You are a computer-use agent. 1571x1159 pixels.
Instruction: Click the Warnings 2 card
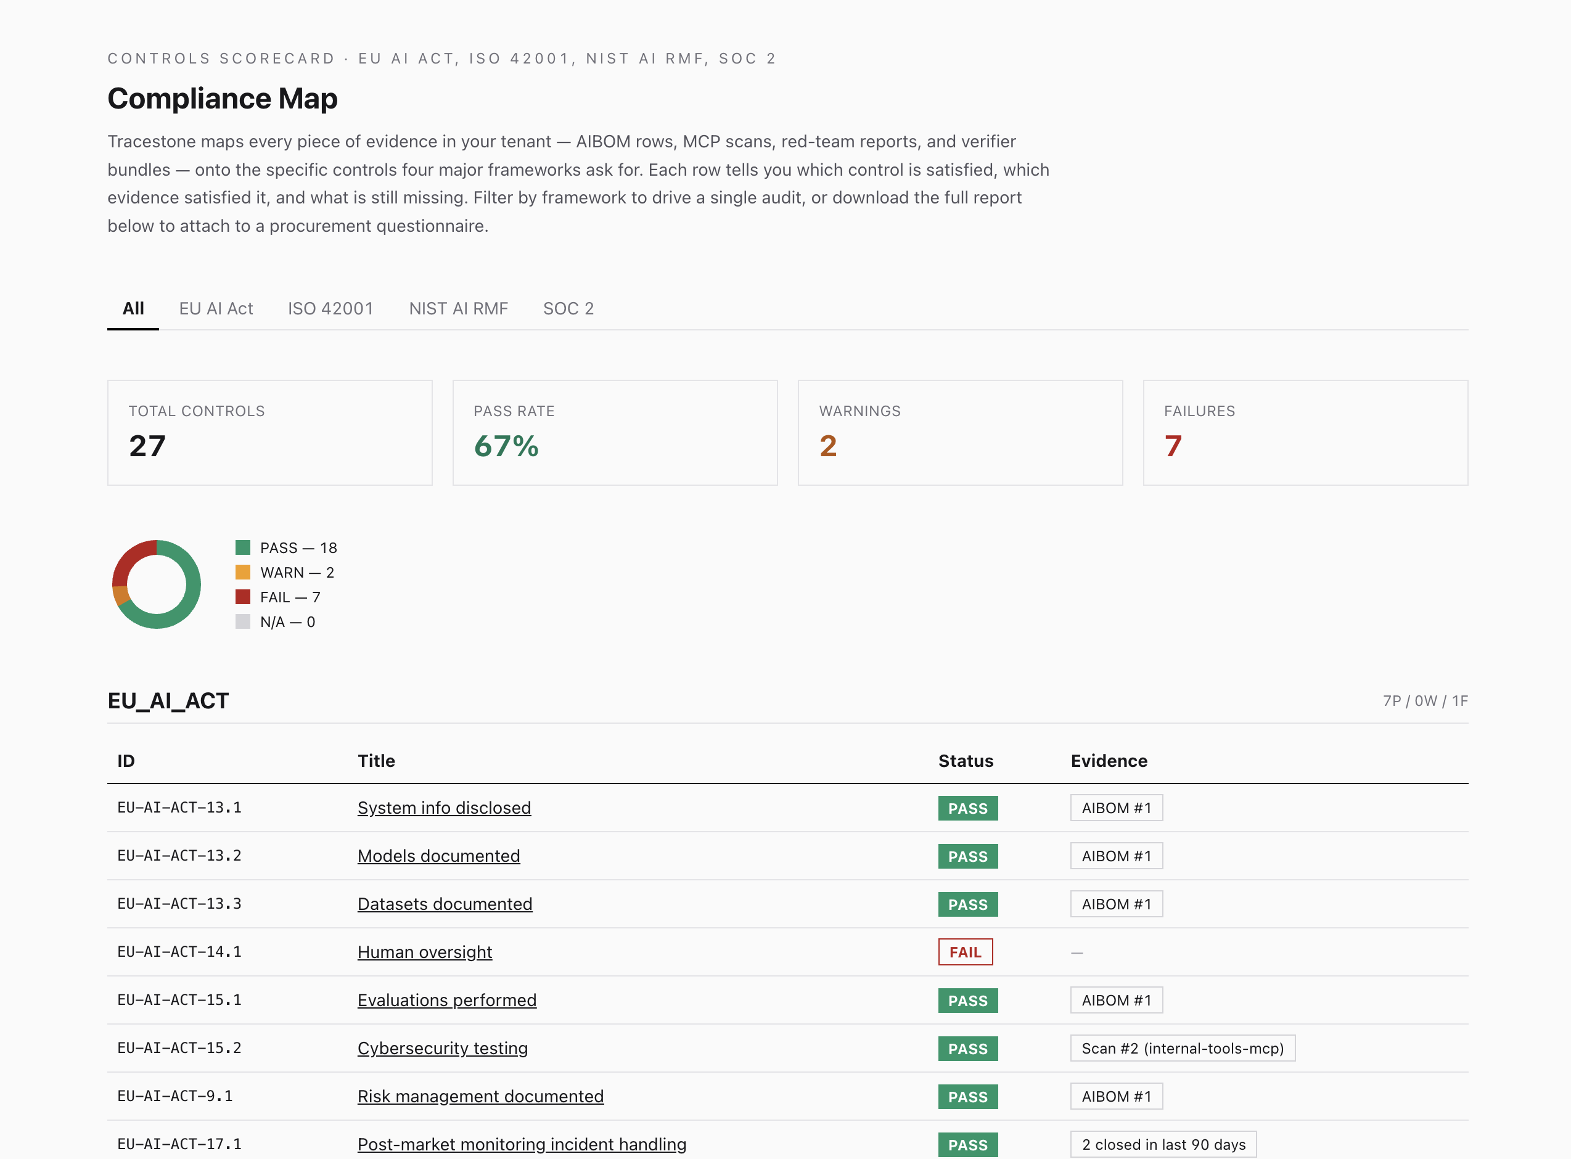pos(960,433)
